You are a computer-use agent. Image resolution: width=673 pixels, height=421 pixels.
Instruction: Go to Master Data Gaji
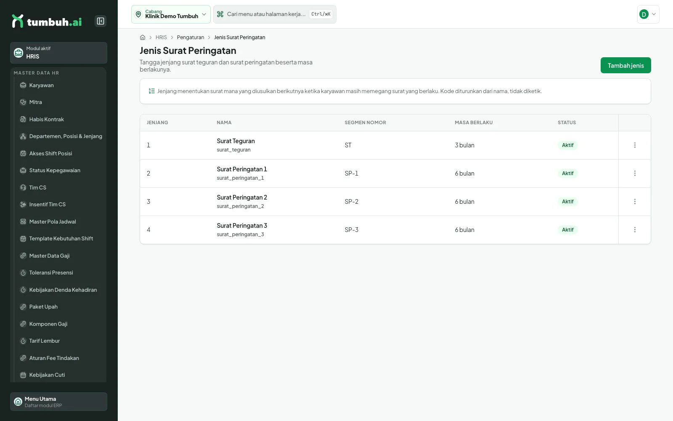(61, 256)
